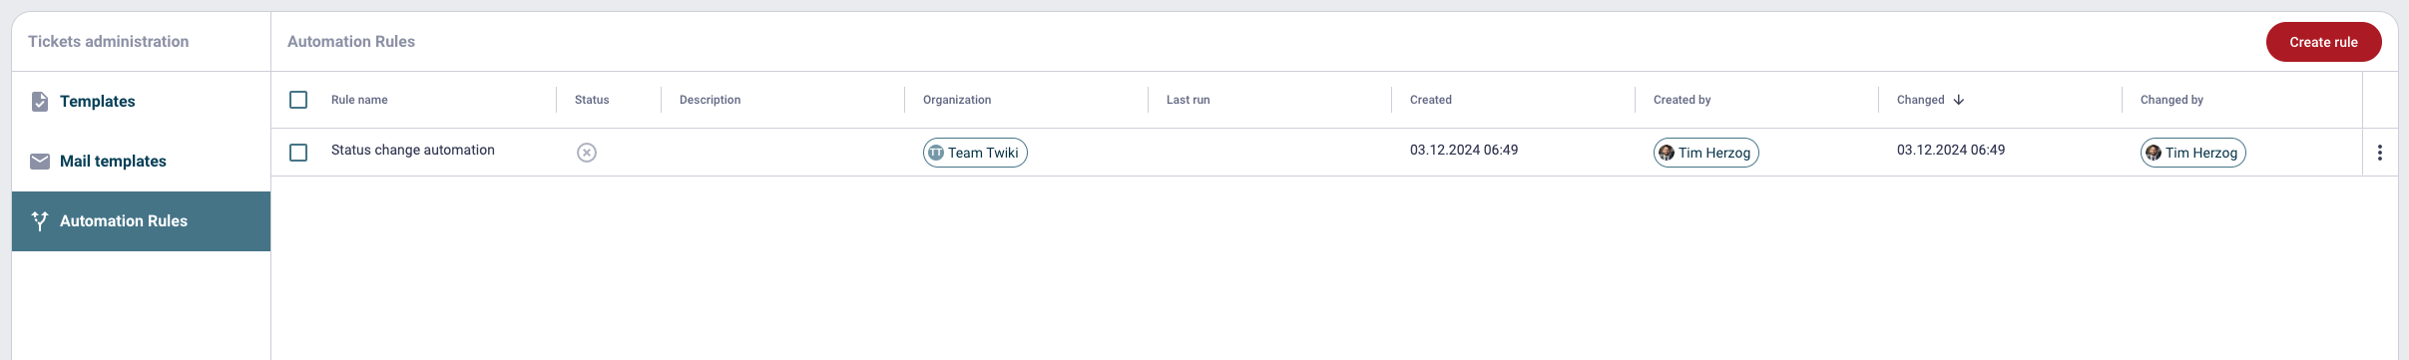The width and height of the screenshot is (2409, 360).
Task: Select Automation Rules sidebar item
Action: 141,221
